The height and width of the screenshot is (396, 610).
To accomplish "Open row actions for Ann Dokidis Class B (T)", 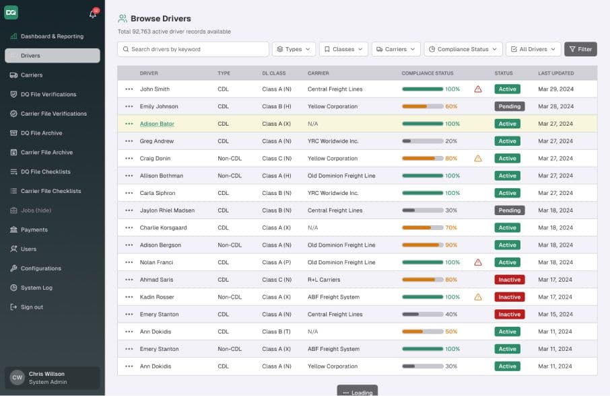I will tap(129, 332).
